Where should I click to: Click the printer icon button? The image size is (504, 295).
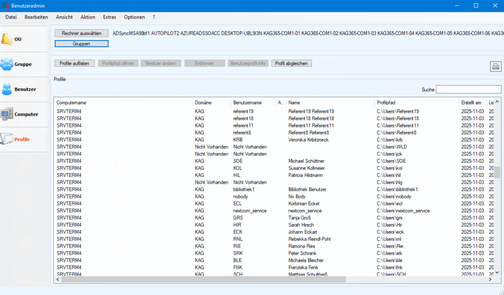point(495,67)
